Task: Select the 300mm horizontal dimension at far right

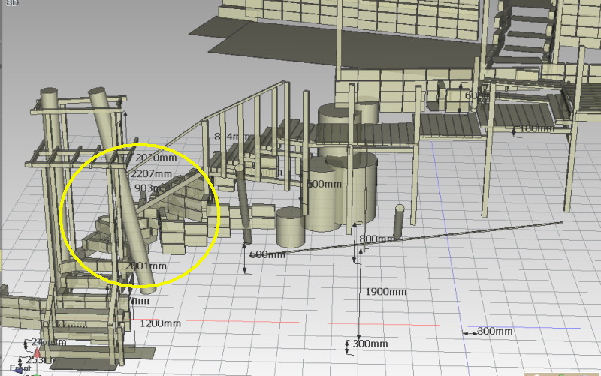Action: (x=494, y=331)
